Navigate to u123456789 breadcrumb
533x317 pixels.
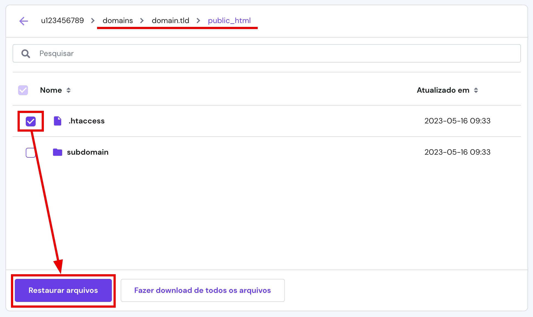[x=63, y=20]
